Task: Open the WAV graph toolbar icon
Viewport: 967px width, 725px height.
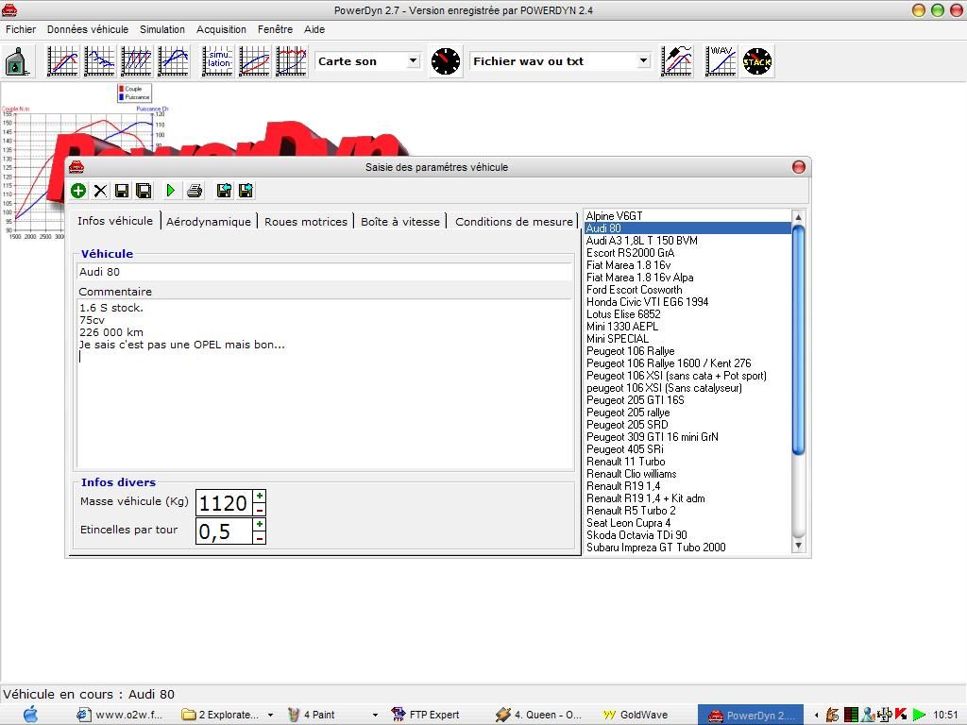Action: tap(721, 61)
